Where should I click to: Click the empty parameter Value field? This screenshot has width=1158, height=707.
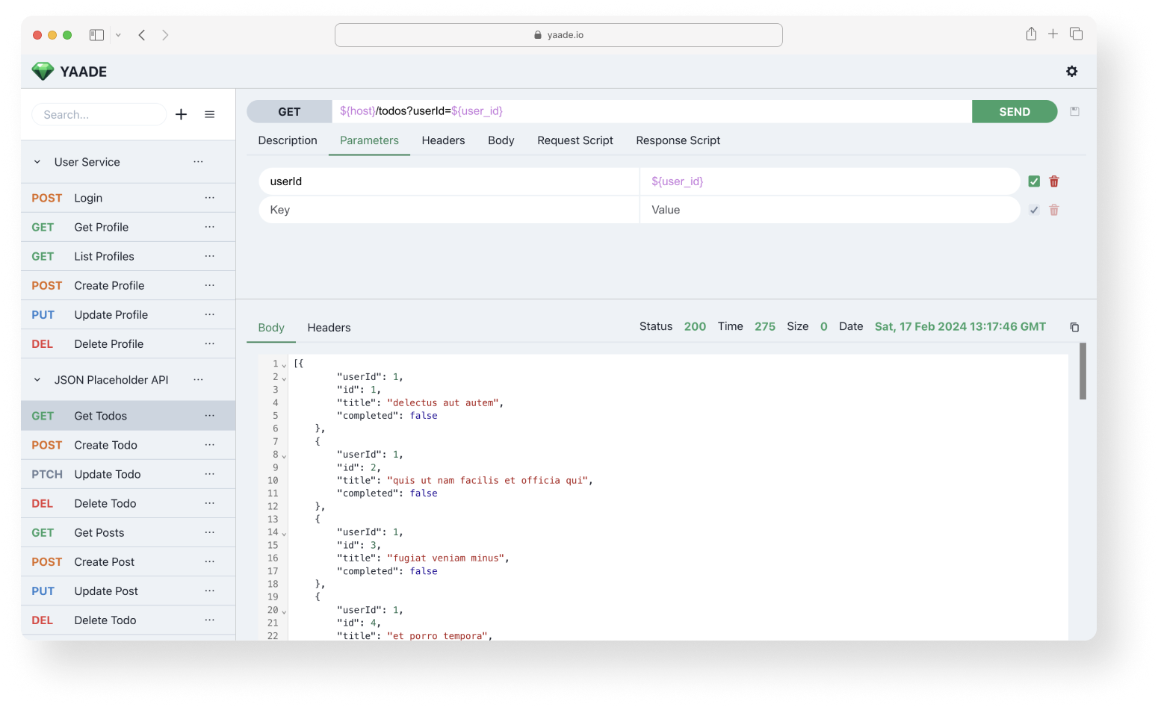tap(830, 210)
